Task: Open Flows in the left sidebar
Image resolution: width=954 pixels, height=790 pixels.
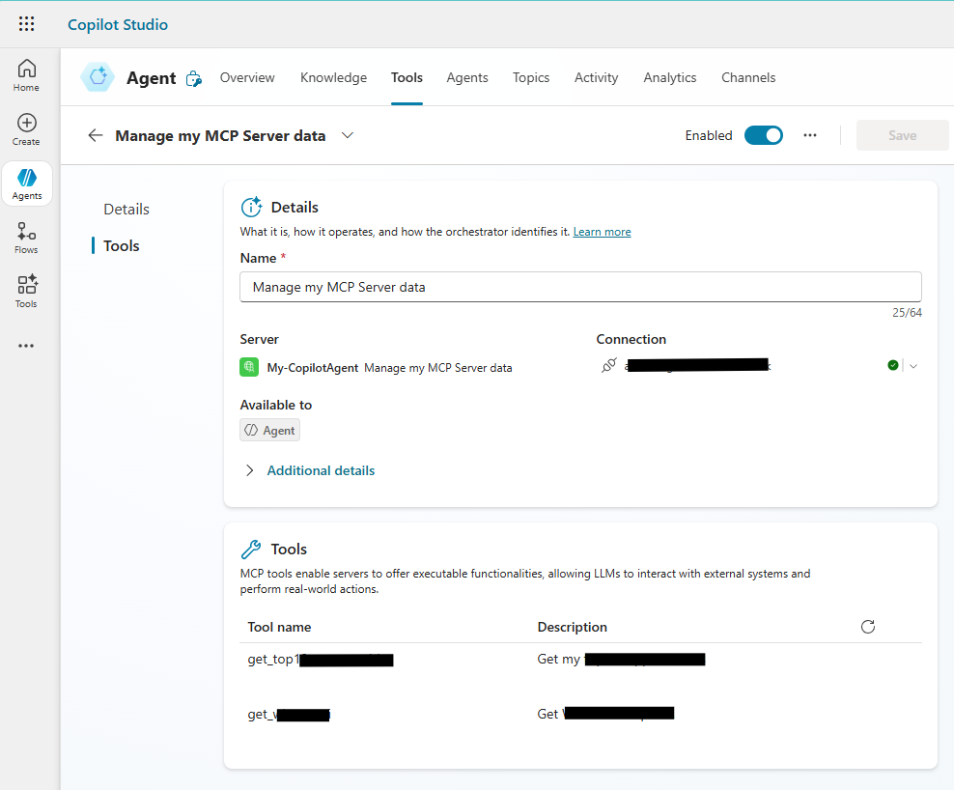Action: (26, 238)
